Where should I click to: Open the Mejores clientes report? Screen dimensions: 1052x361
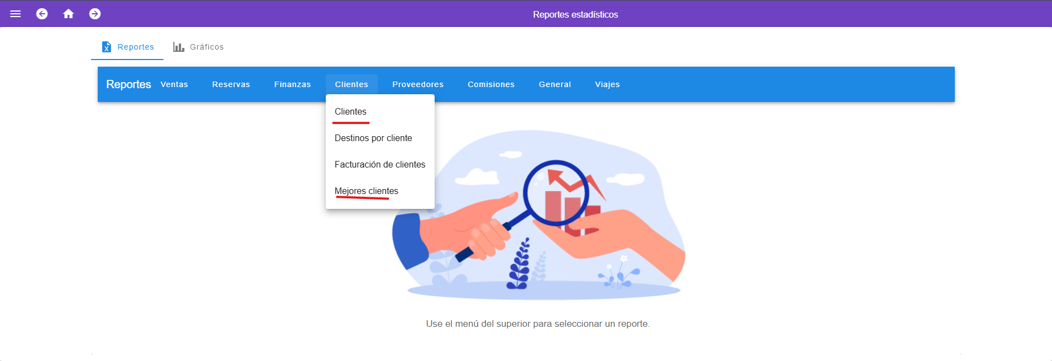(x=366, y=191)
